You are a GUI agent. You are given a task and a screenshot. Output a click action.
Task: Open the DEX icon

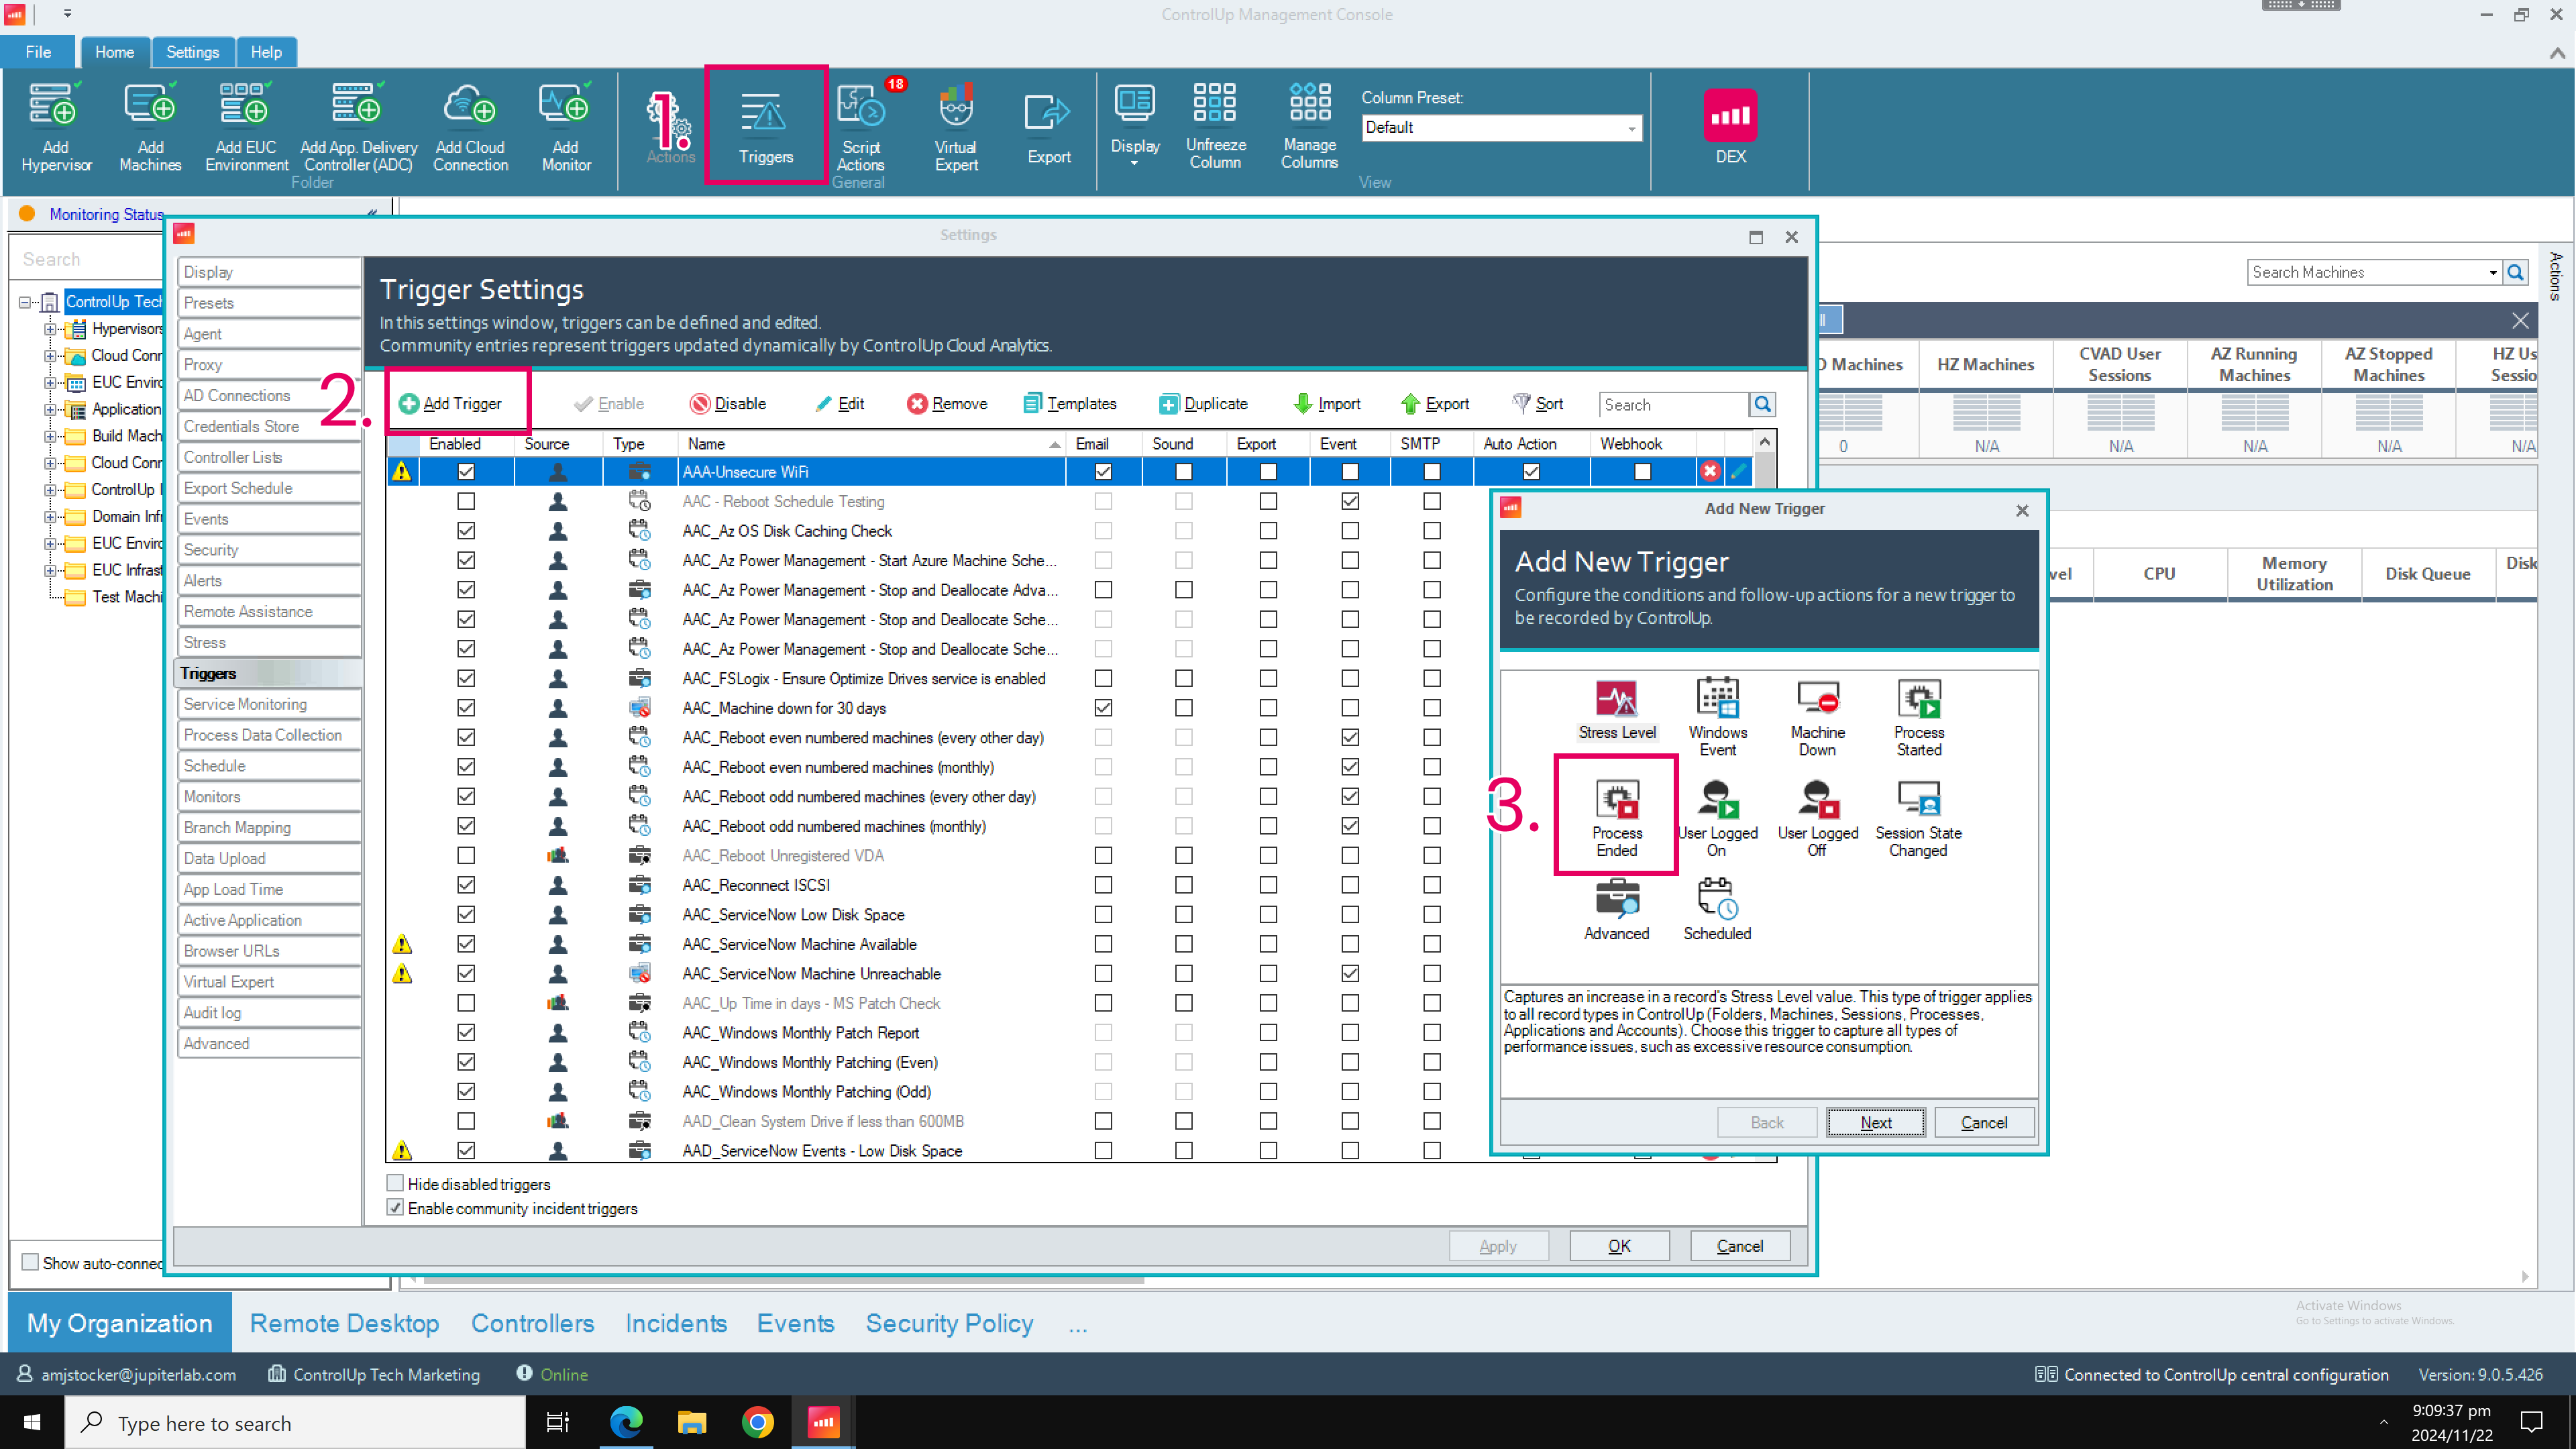tap(1731, 127)
